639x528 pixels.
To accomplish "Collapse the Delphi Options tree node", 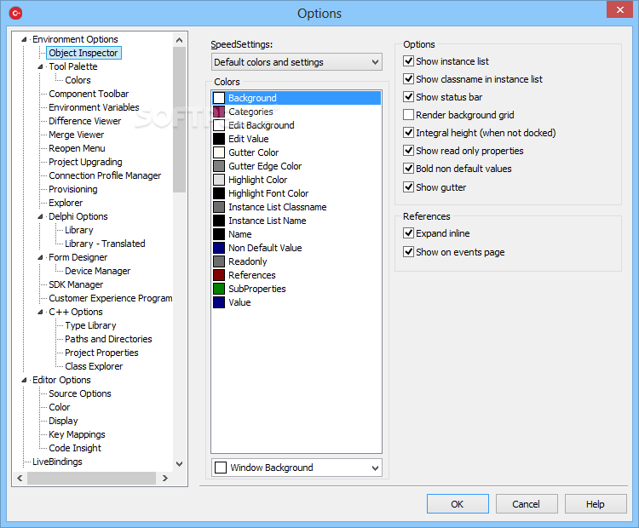I will point(40,217).
